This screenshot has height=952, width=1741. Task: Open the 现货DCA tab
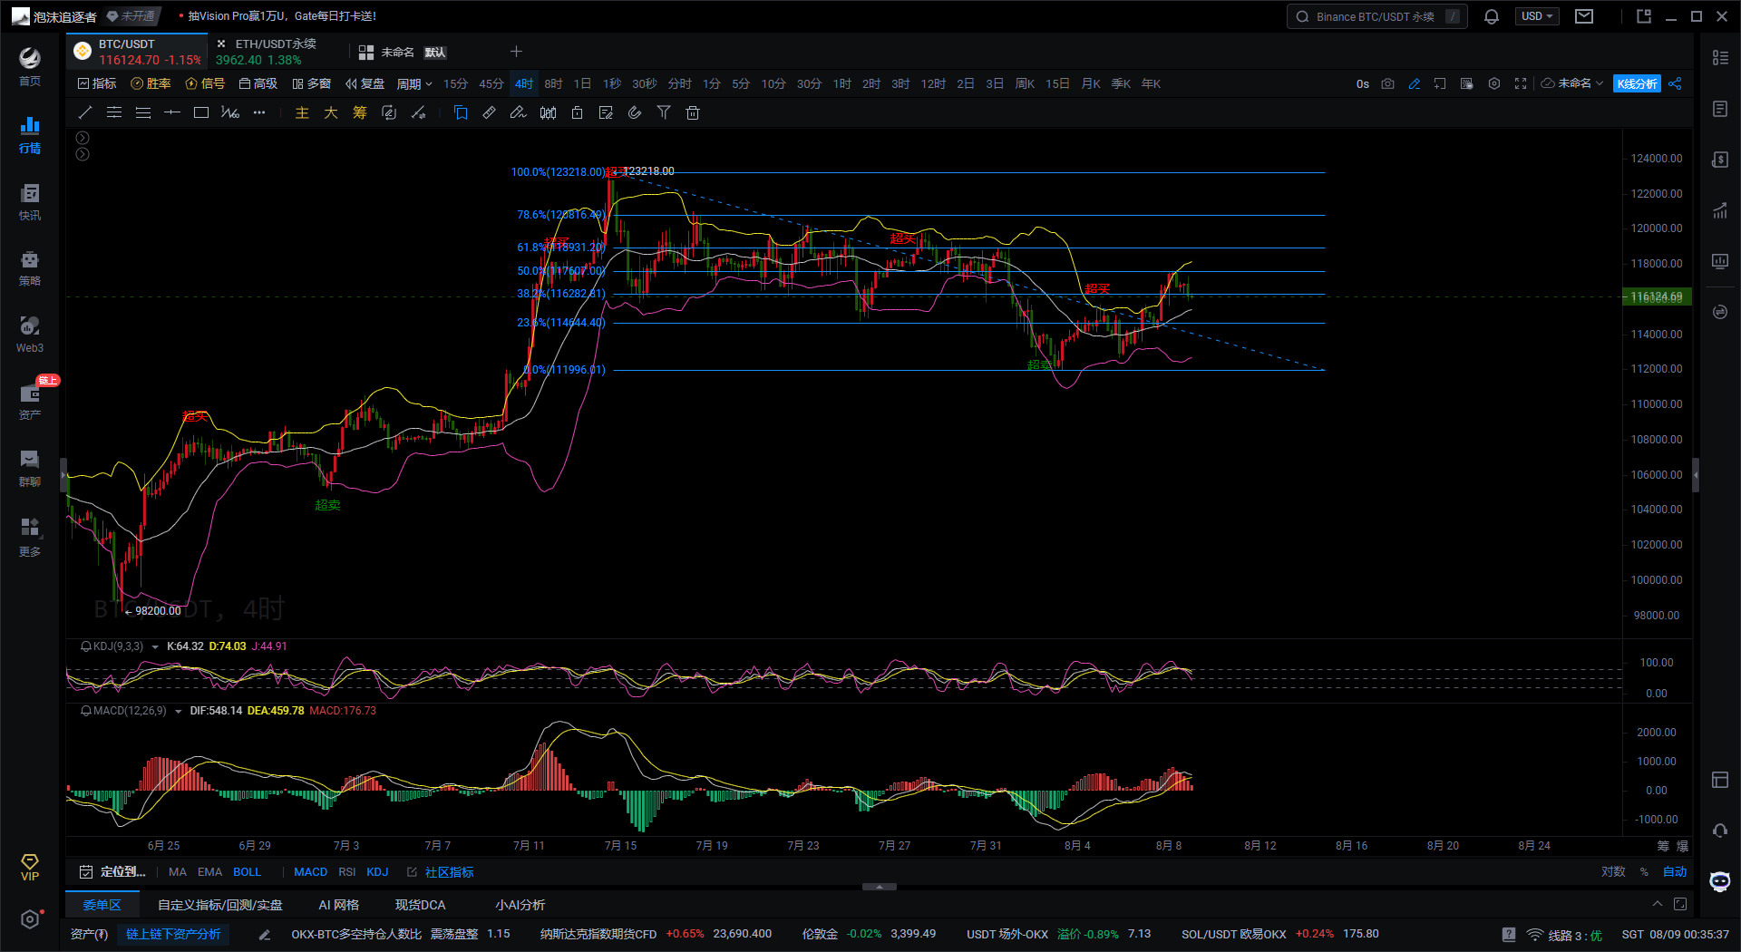click(421, 905)
